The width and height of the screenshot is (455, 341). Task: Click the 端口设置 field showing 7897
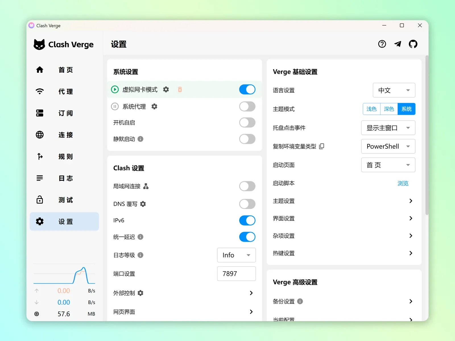[236, 274]
